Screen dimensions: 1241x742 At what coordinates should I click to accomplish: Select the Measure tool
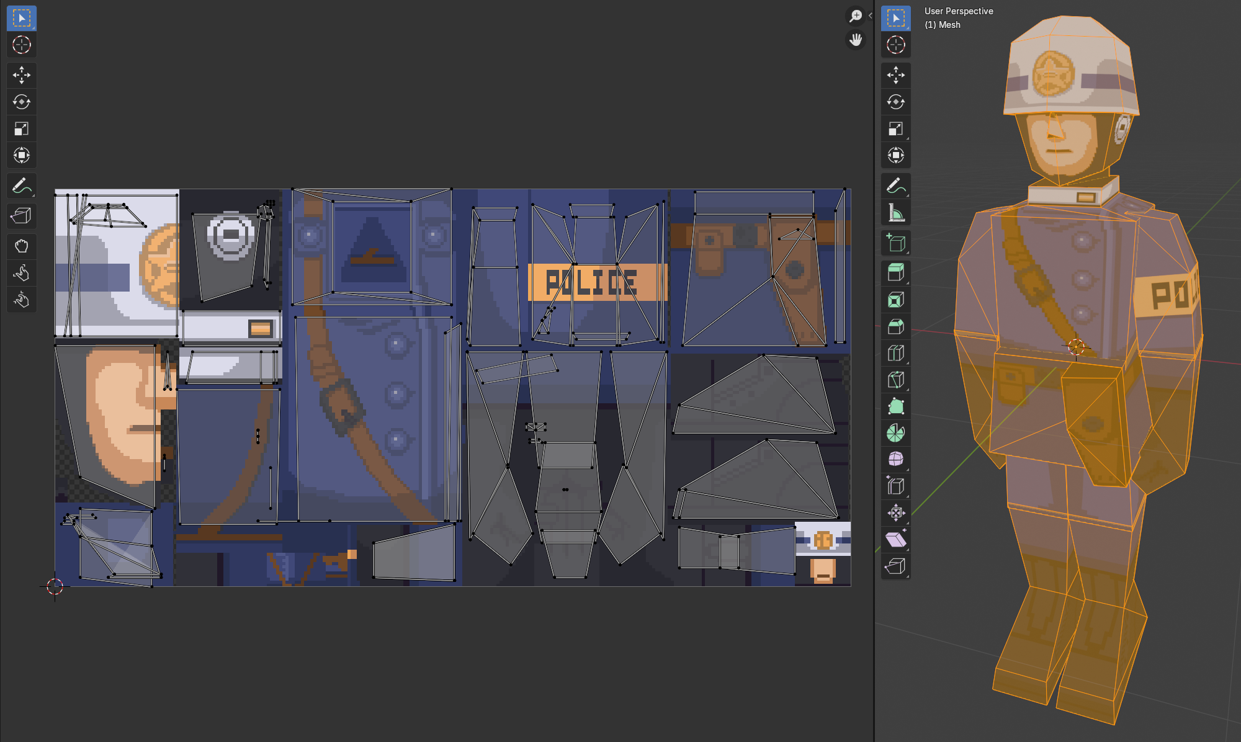[896, 212]
